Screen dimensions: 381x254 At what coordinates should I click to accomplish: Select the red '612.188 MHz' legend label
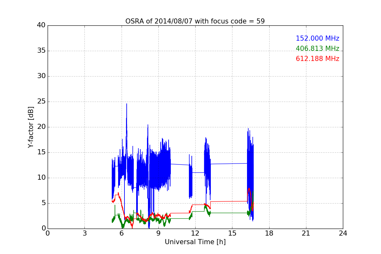click(317, 59)
